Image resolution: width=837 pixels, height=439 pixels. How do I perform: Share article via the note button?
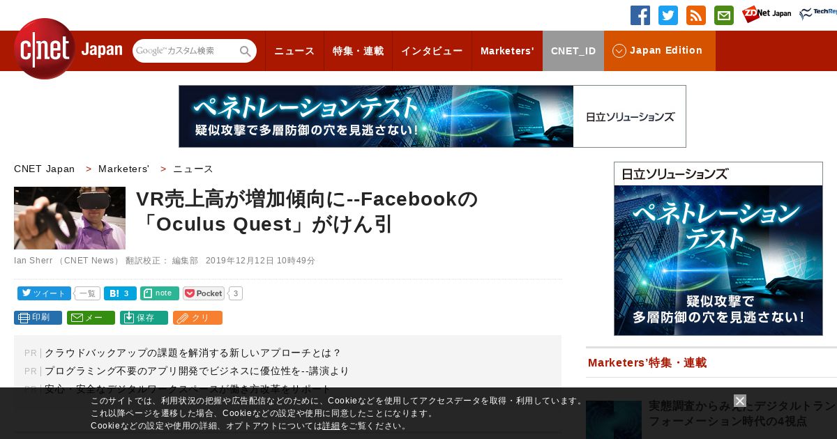(x=160, y=293)
